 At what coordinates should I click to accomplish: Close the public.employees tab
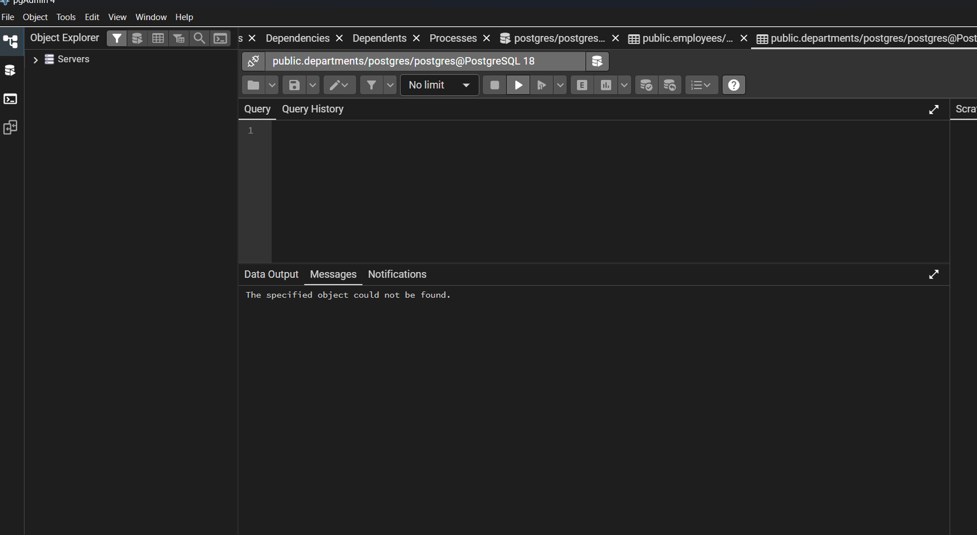tap(744, 38)
